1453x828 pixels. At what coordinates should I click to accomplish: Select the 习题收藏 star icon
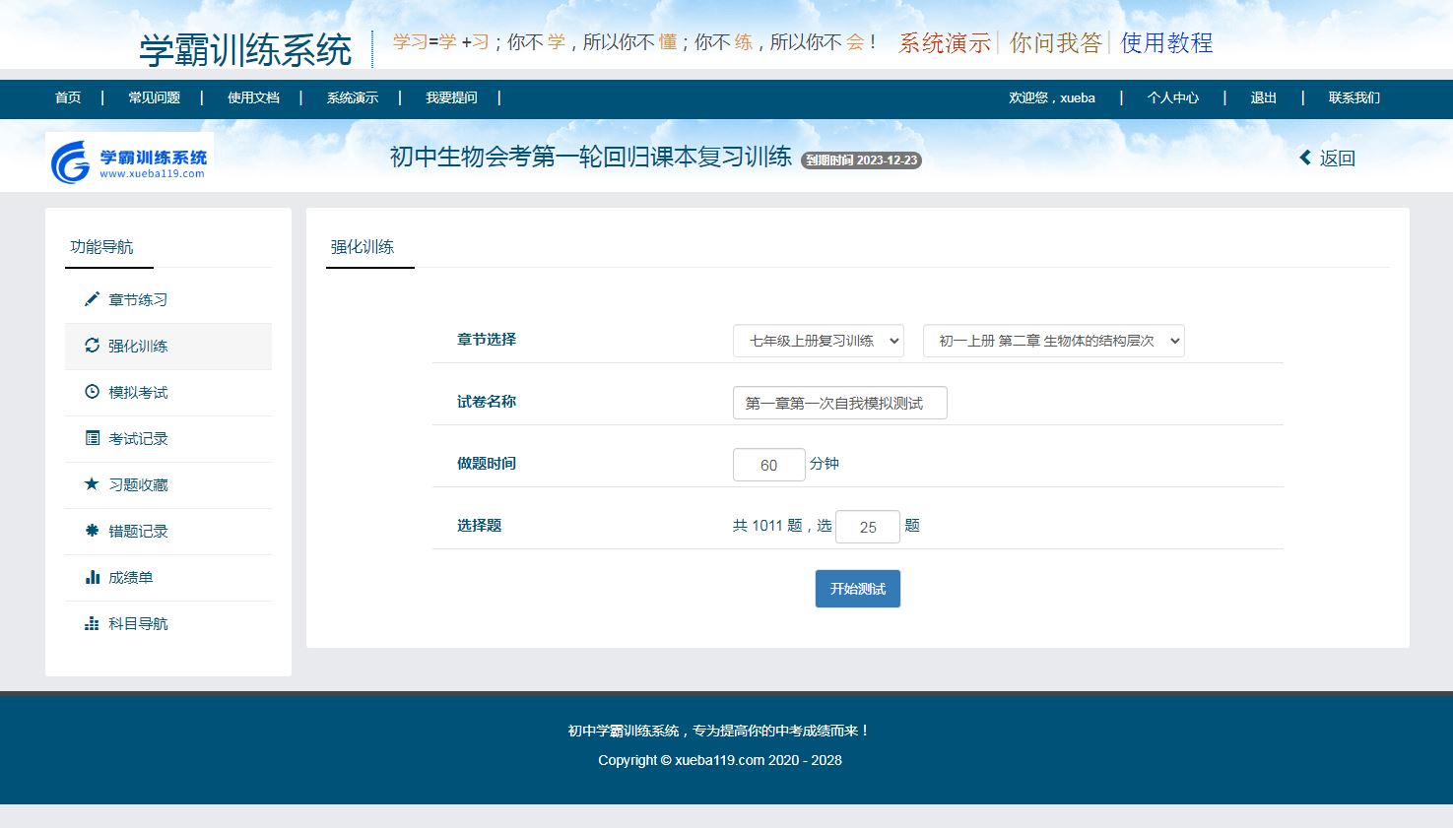click(x=92, y=484)
